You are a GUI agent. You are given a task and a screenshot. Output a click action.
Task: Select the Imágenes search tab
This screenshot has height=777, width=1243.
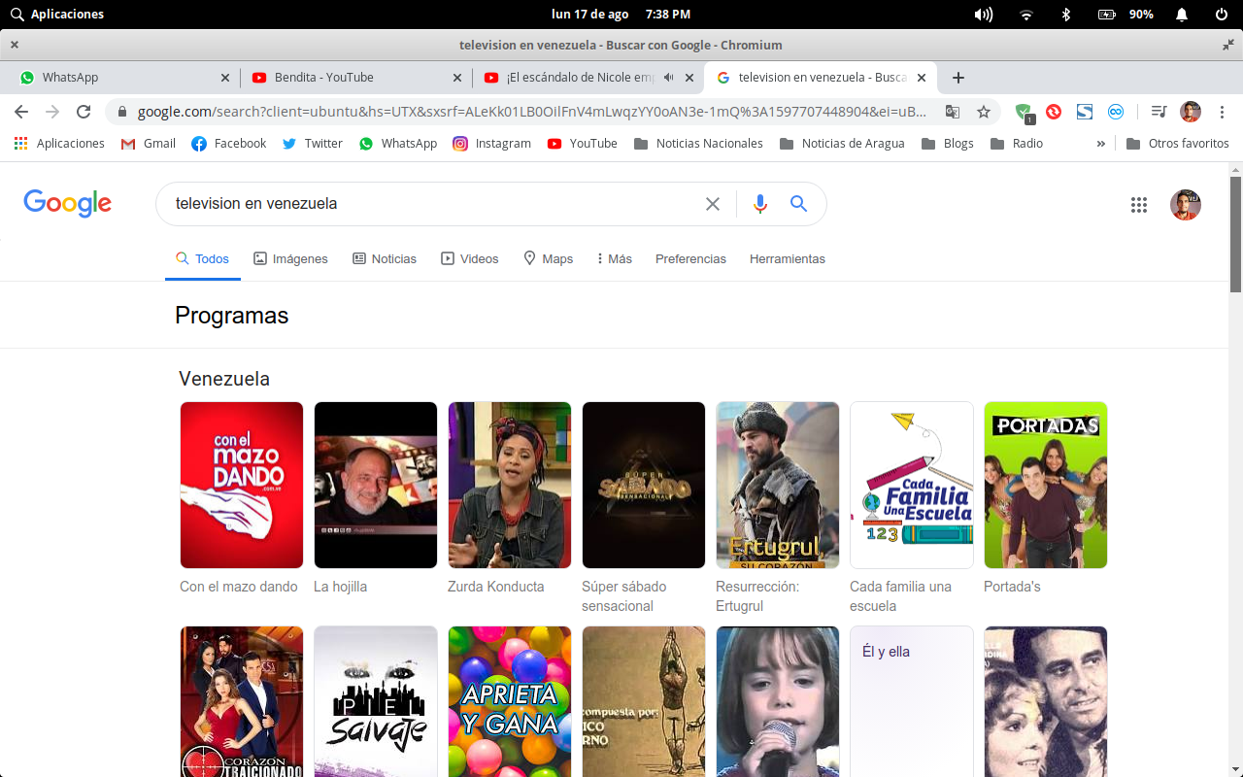[290, 259]
